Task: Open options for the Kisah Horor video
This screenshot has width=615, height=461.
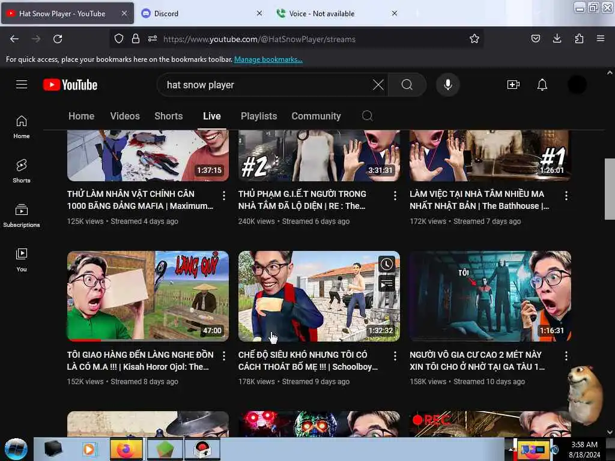Action: pos(224,356)
